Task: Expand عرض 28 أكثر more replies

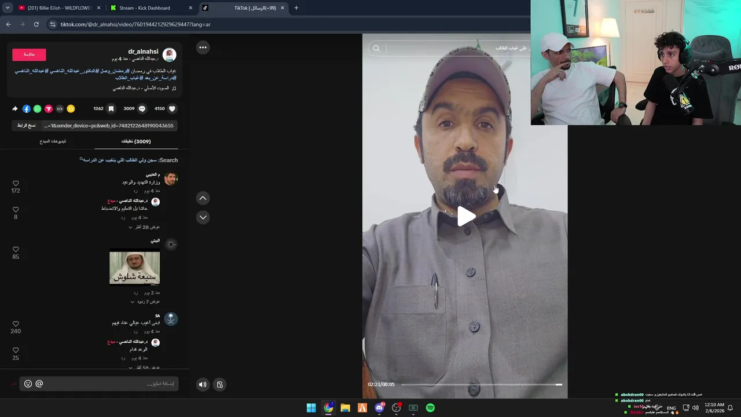Action: (144, 227)
